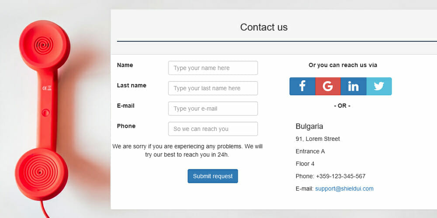Click the Last name label
Viewport: 437px width, 218px height.
pyautogui.click(x=132, y=85)
